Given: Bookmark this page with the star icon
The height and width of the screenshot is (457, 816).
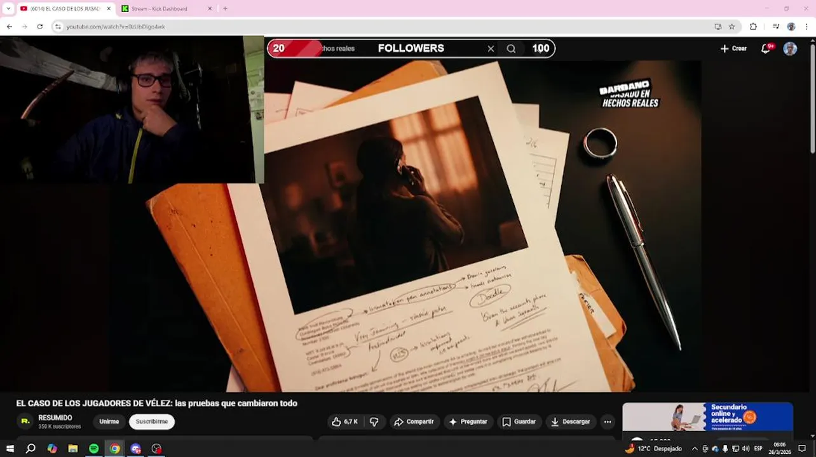Looking at the screenshot, I should [731, 27].
